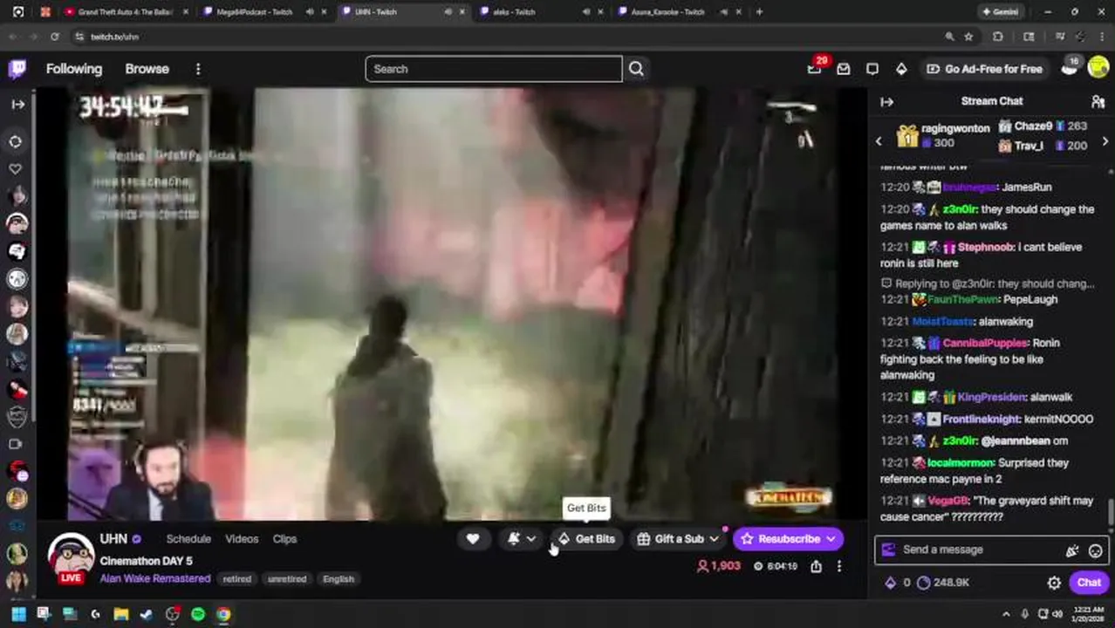
Task: Go to the next gift leaderboard entry
Action: tap(1105, 141)
